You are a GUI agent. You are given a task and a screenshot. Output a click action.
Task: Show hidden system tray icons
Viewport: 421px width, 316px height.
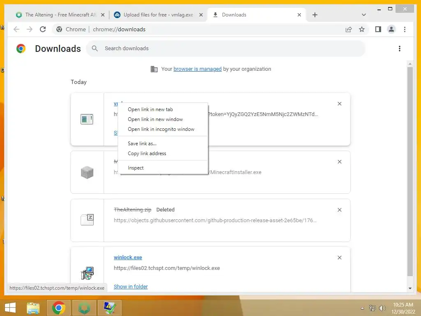[363, 308]
